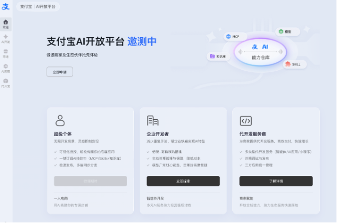Image resolution: width=337 pixels, height=224 pixels.
Task: Click the 代开发服务商 card title
Action: 253,134
